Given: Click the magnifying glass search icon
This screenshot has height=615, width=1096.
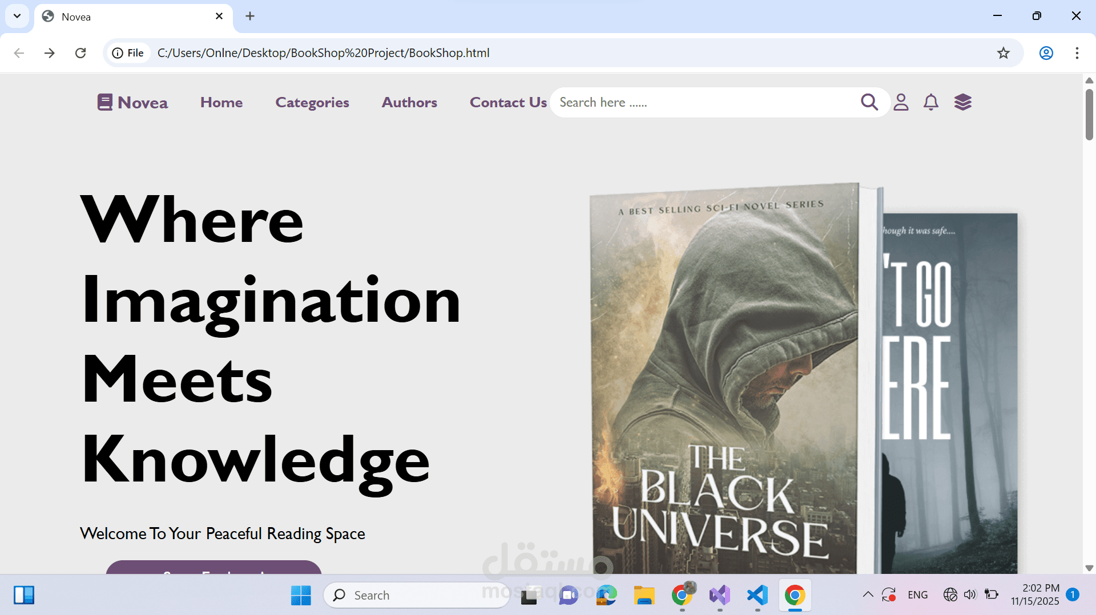Looking at the screenshot, I should point(869,102).
